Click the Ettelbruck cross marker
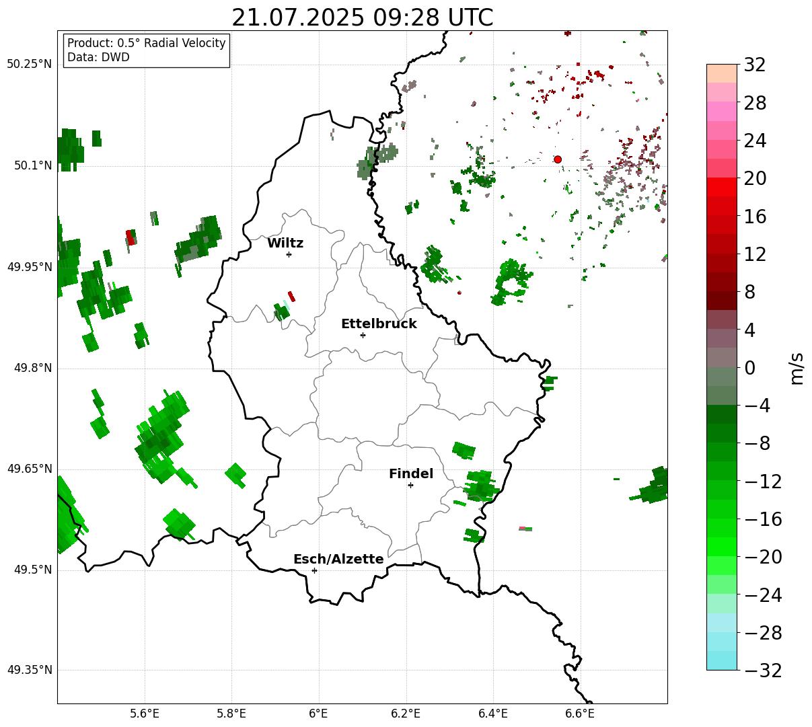812x727 pixels. pos(363,335)
